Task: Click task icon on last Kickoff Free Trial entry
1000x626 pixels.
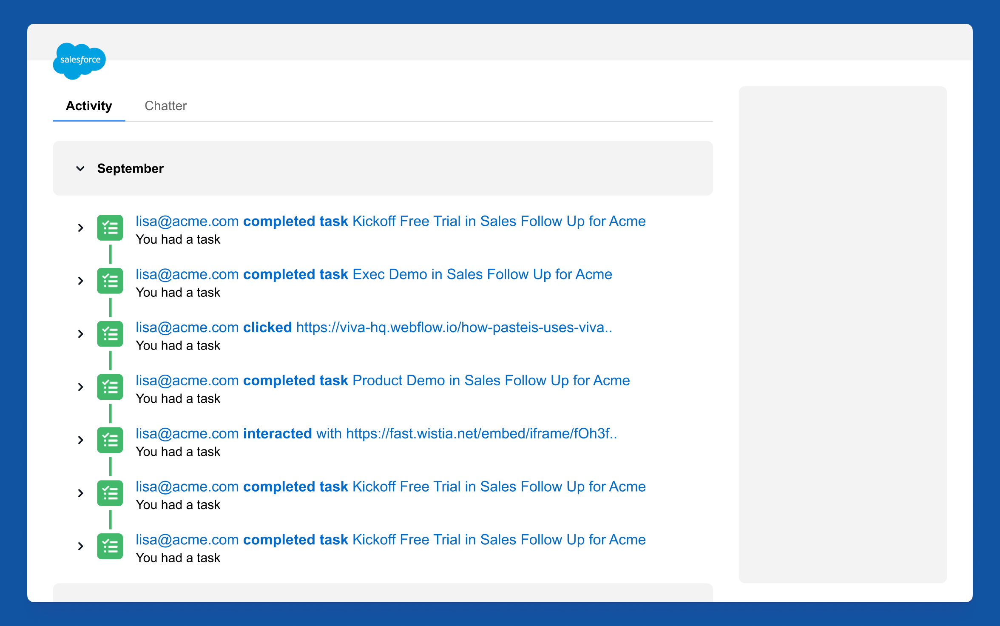Action: point(110,546)
